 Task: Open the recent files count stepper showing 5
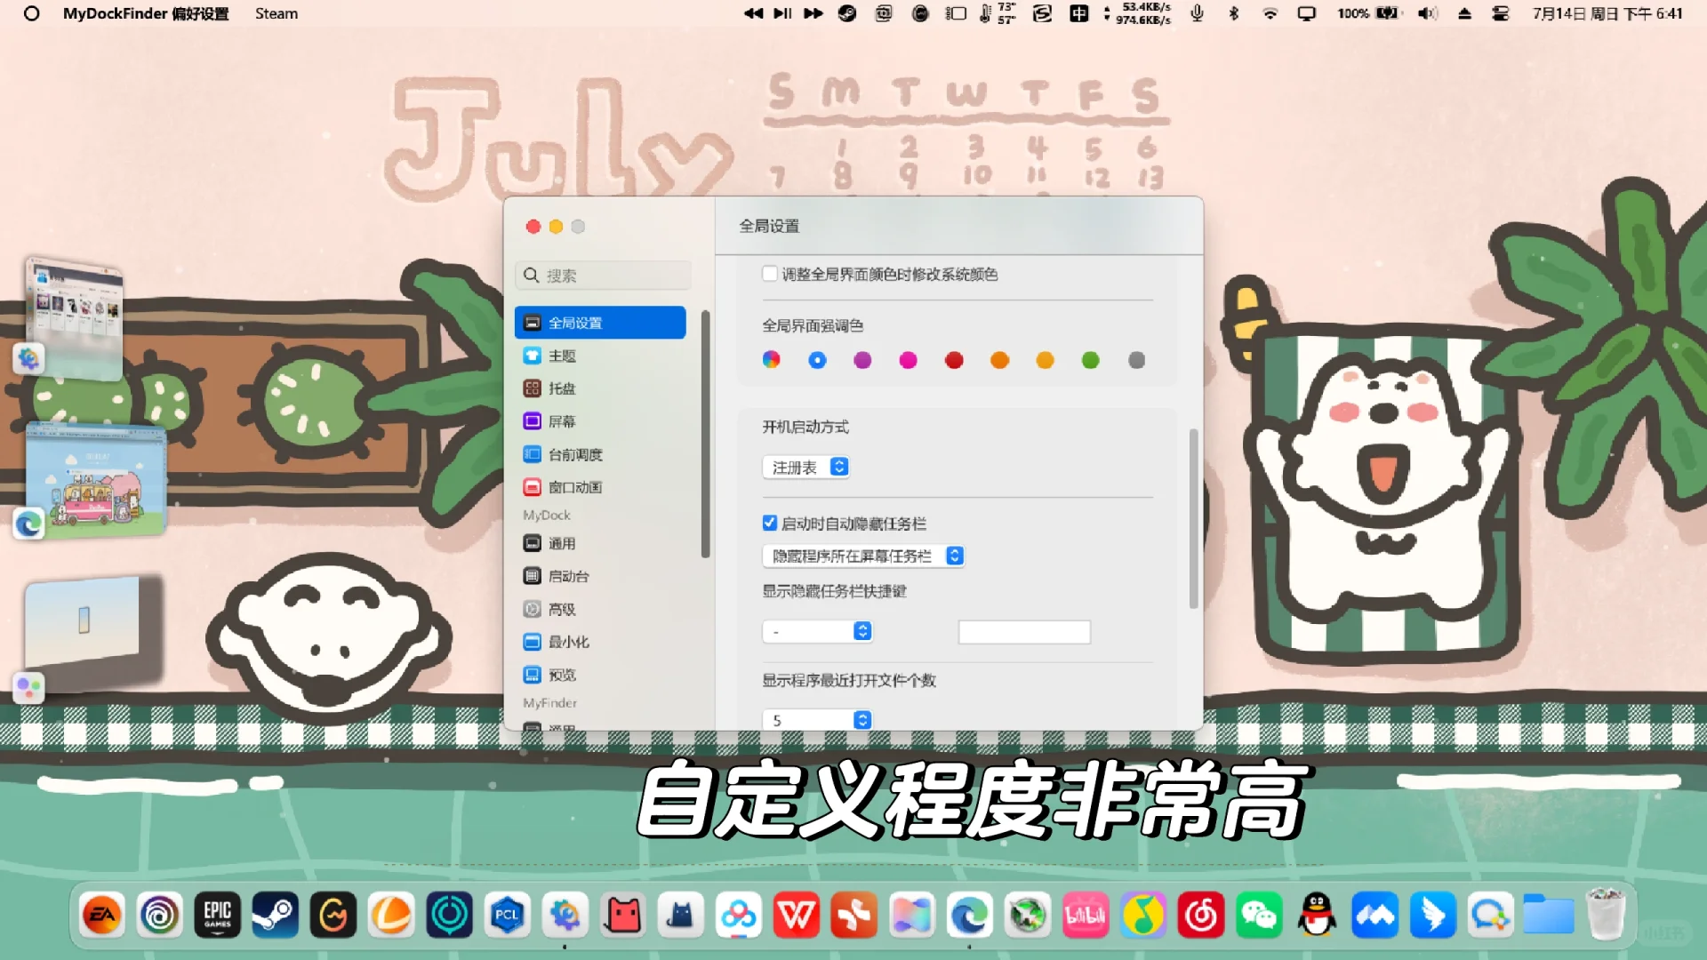point(816,719)
